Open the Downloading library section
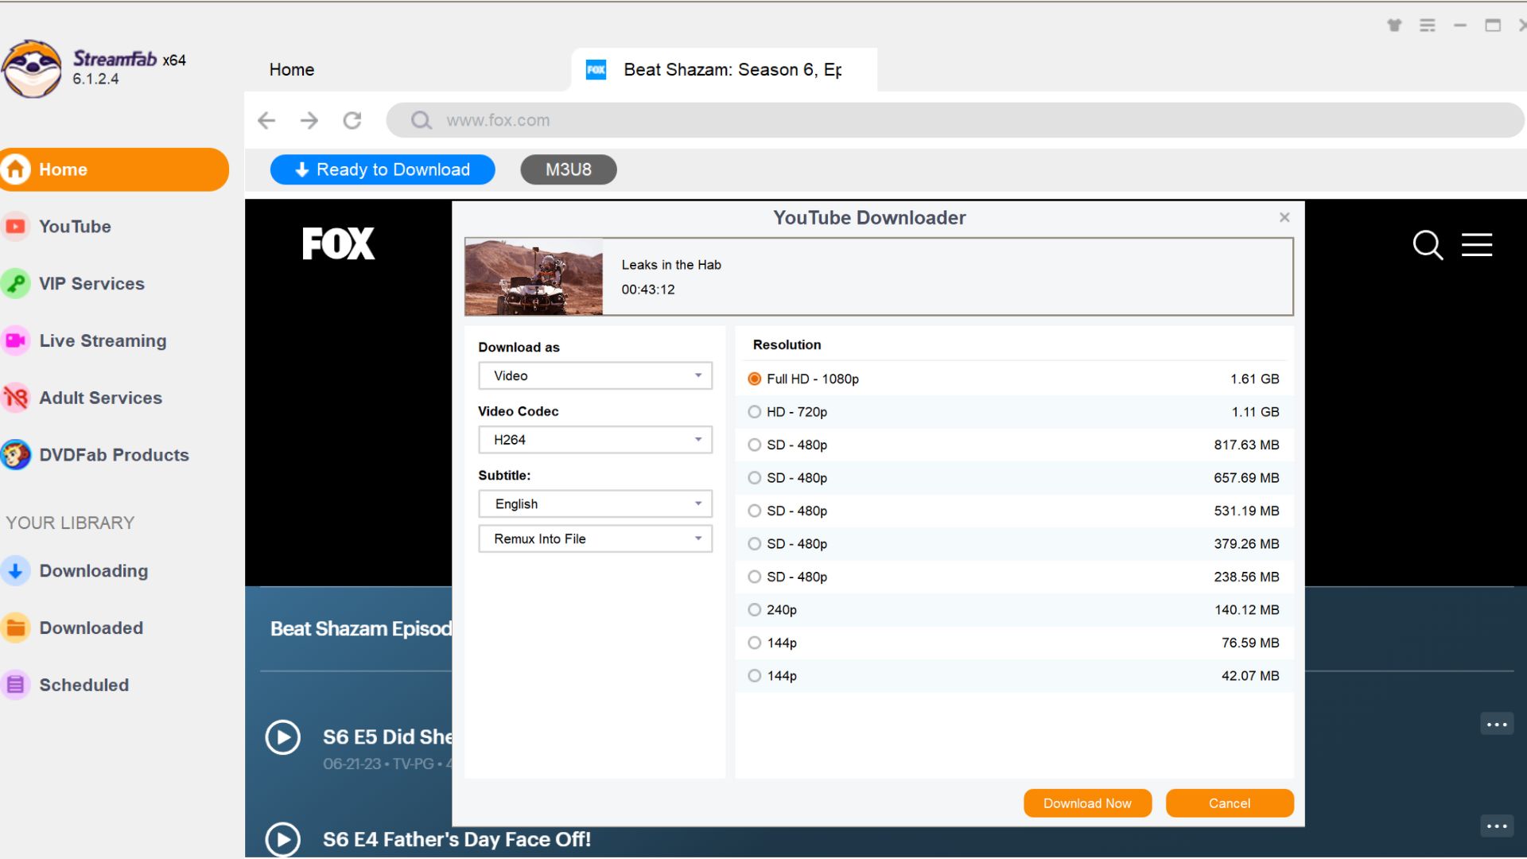This screenshot has width=1527, height=859. coord(94,570)
